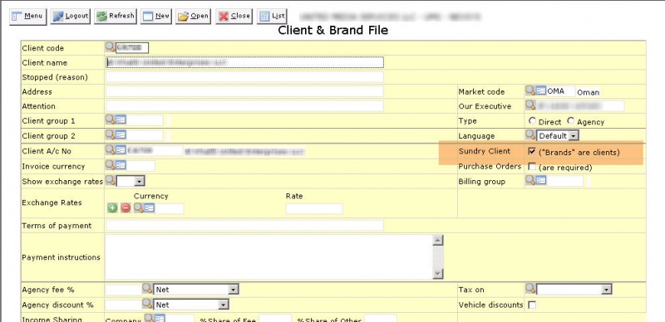665x322 pixels.
Task: Search Client A/c No with magnifier
Action: point(110,149)
